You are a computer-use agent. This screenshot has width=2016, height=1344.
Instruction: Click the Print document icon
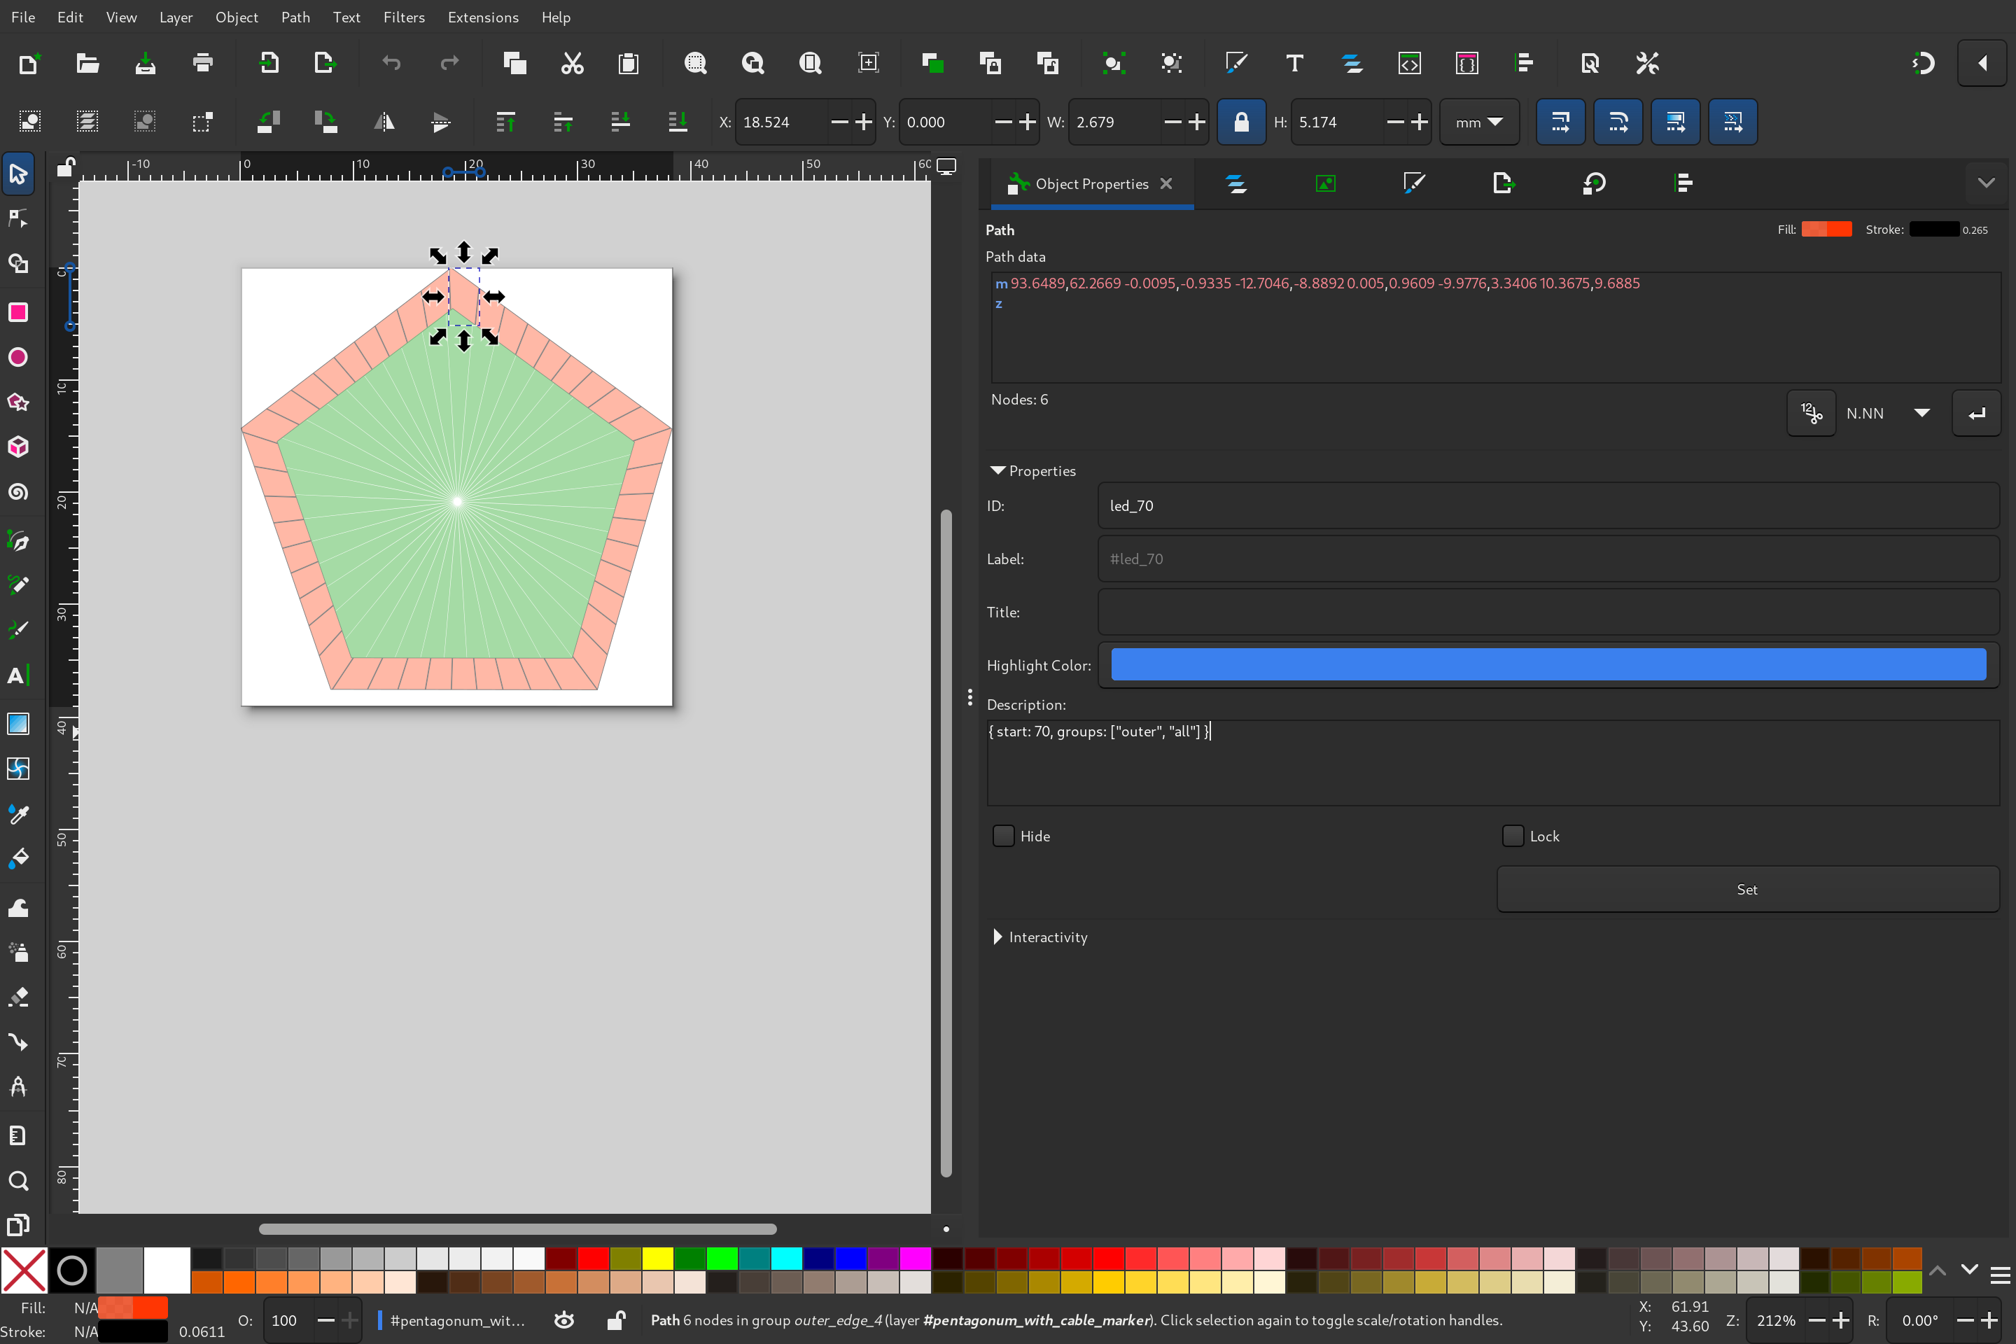(x=202, y=62)
